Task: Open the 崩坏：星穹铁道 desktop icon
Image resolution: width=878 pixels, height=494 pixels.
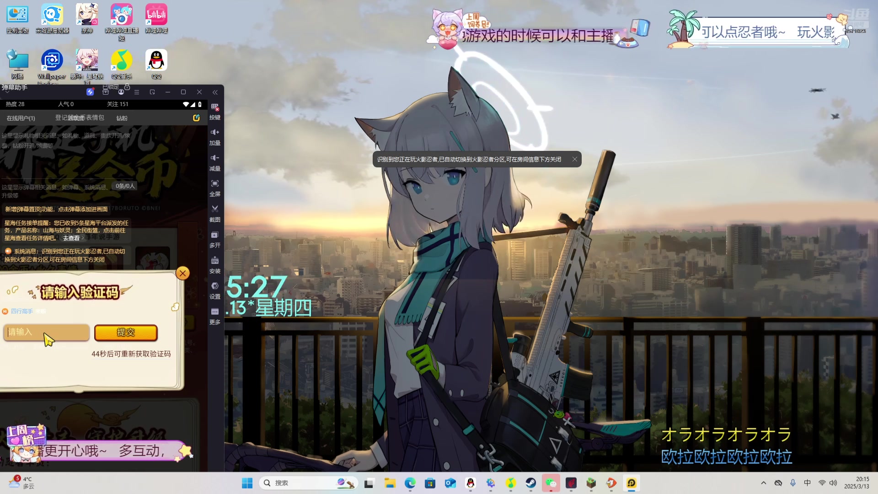Action: (87, 66)
